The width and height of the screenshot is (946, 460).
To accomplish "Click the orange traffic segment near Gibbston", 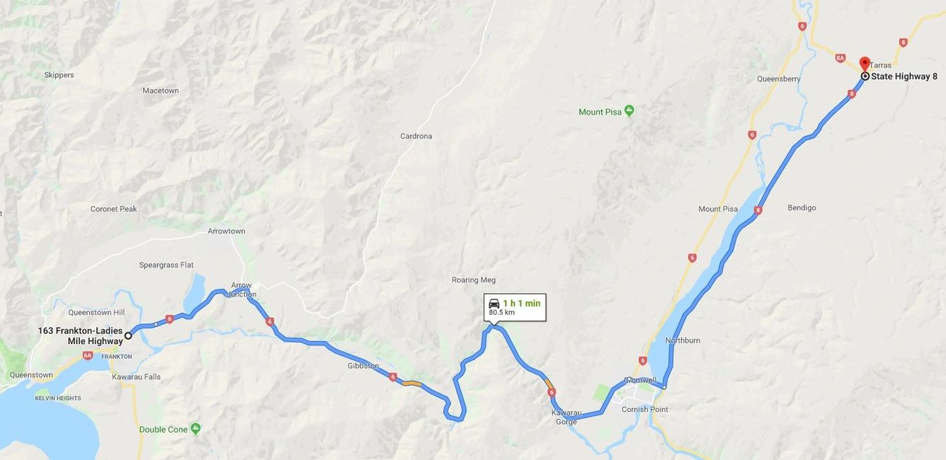I will click(412, 384).
